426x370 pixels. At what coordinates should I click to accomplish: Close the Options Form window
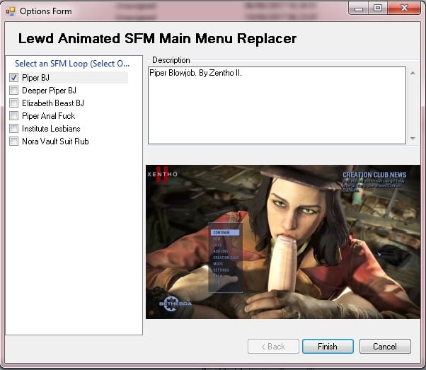tap(404, 8)
